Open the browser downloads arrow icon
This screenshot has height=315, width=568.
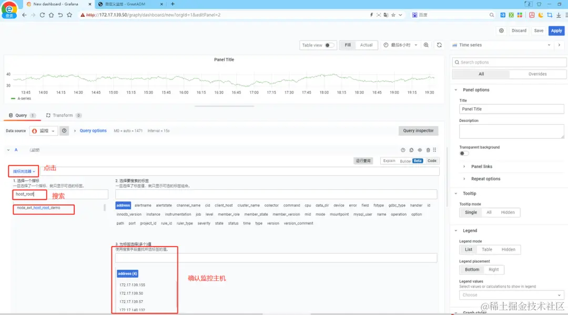(559, 15)
